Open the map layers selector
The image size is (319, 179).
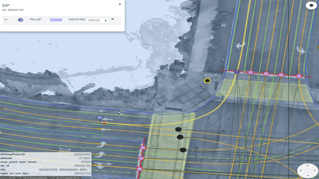tap(311, 6)
